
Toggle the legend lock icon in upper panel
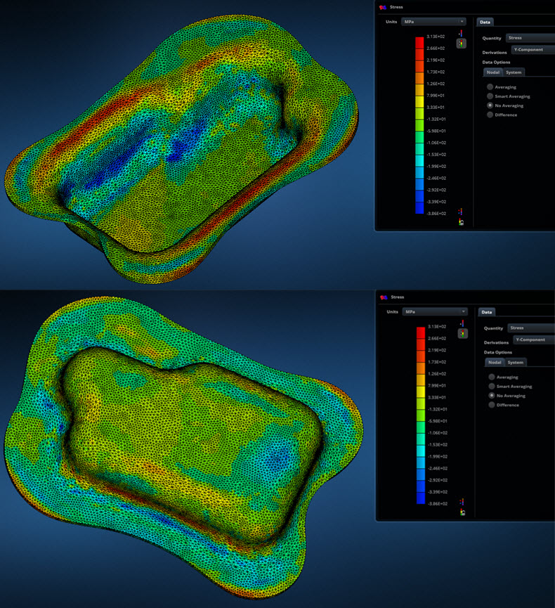coord(461,222)
